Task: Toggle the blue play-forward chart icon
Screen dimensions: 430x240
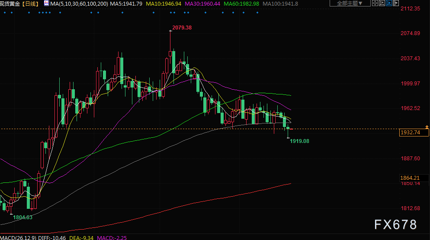Action: pos(388,3)
